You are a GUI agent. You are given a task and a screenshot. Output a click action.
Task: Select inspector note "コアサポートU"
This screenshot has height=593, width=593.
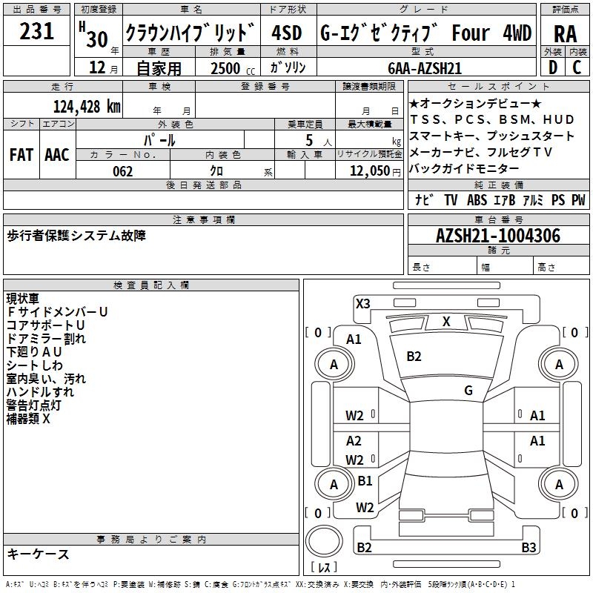click(45, 325)
